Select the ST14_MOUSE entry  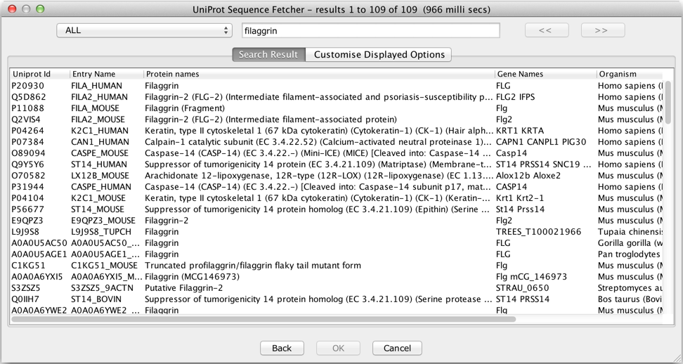(98, 209)
